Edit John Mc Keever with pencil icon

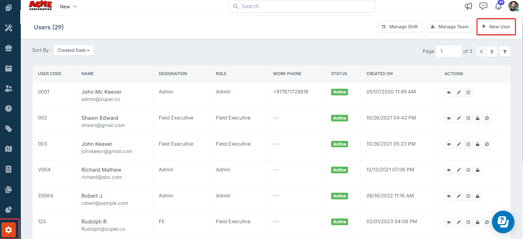(x=459, y=92)
